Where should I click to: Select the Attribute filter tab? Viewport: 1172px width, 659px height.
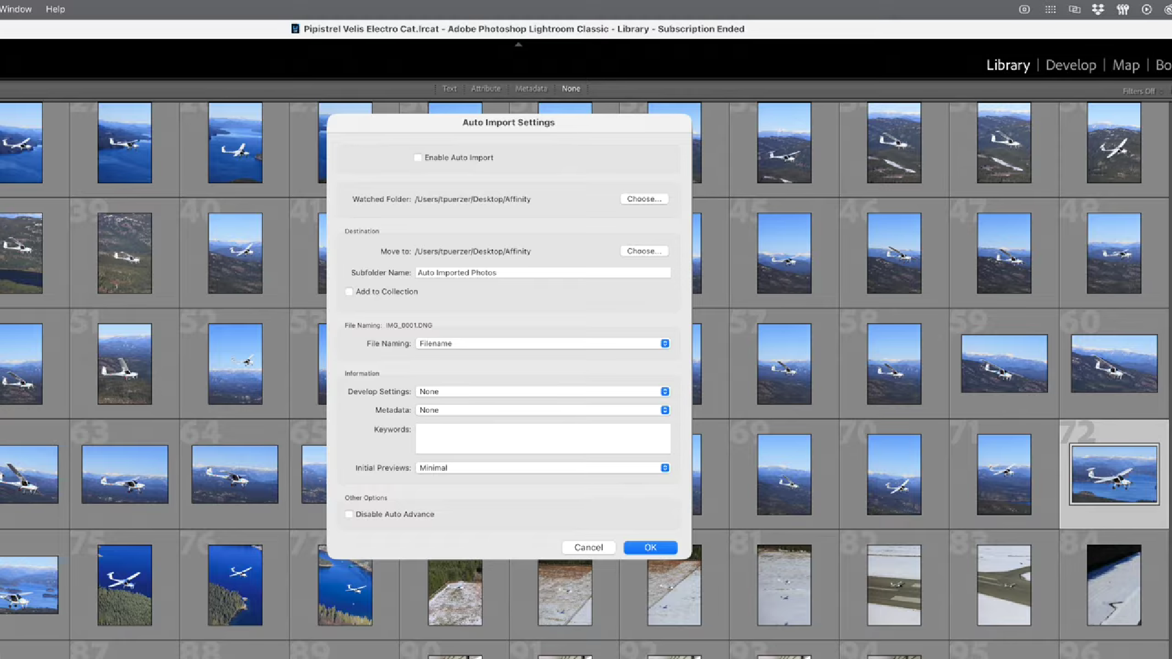486,89
